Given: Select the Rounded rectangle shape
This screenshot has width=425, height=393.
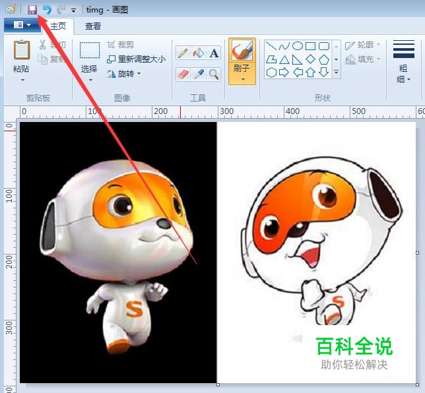Looking at the screenshot, I should click(324, 46).
